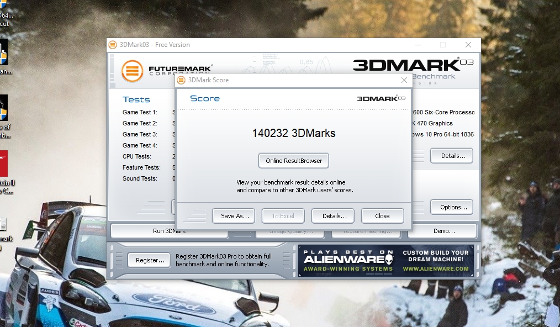This screenshot has height=327, width=560.
Task: Click the Game Test 2 label
Action: click(x=140, y=123)
